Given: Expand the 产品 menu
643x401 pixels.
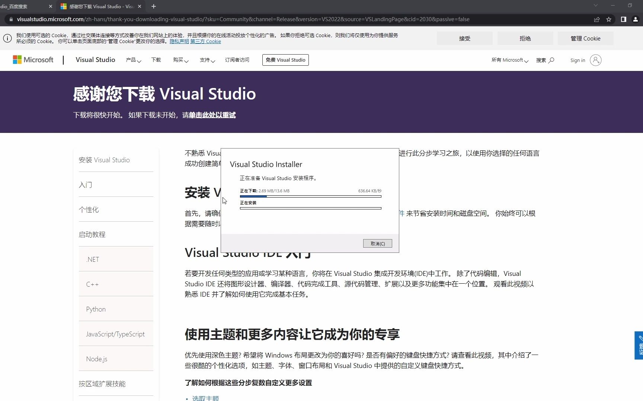Looking at the screenshot, I should point(133,60).
